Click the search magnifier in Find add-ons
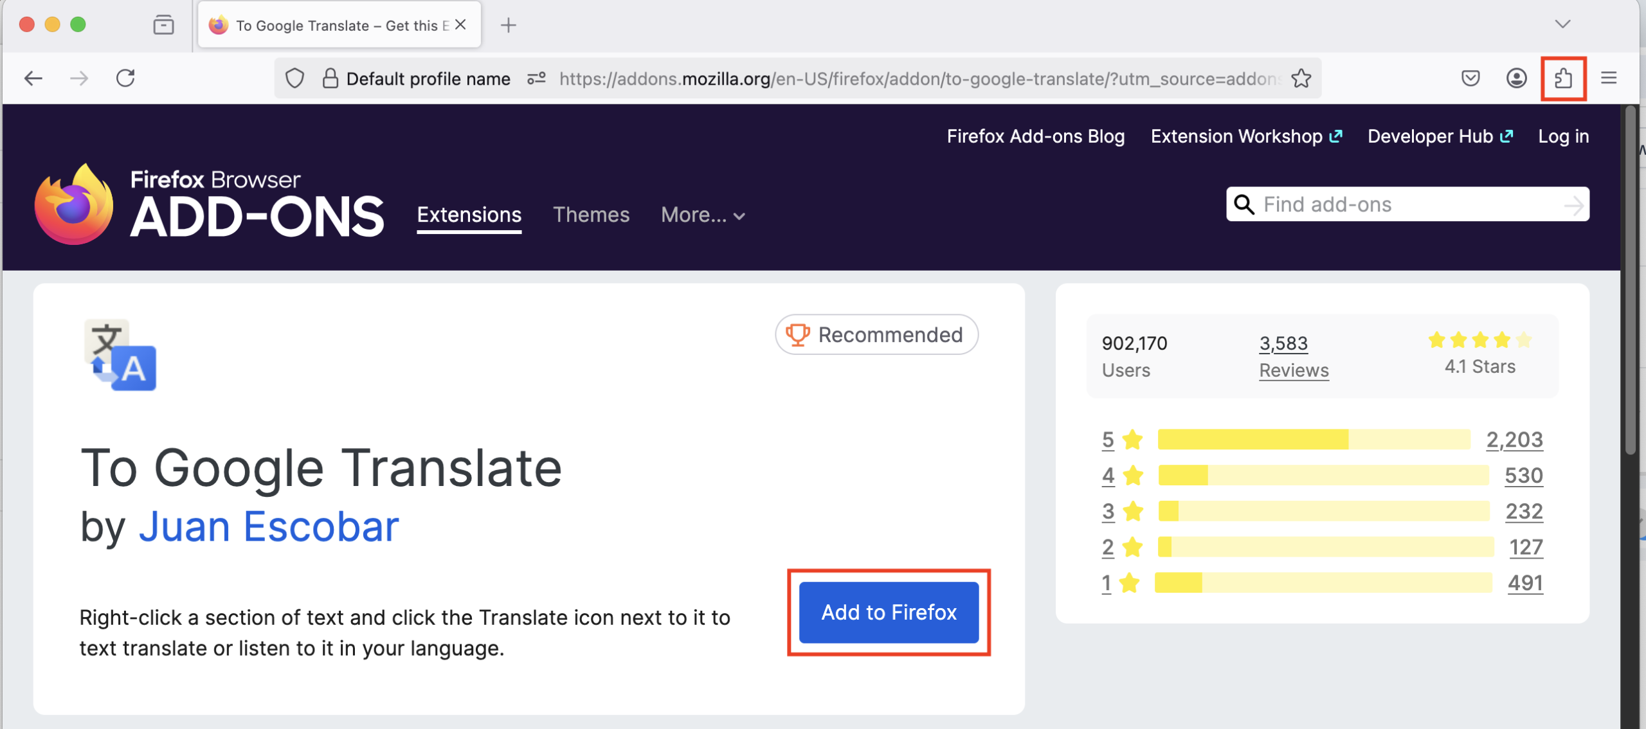1646x729 pixels. 1244,204
